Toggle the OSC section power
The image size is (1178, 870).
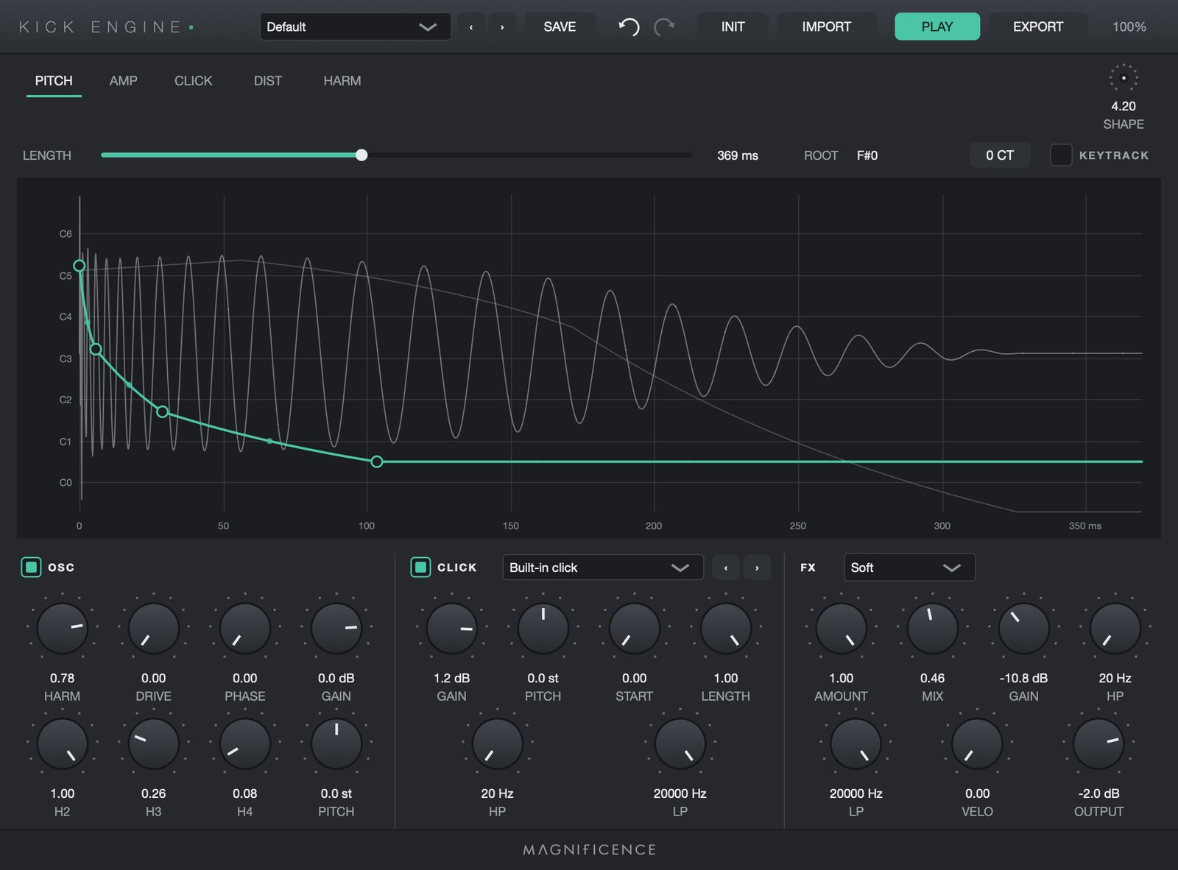(x=31, y=567)
